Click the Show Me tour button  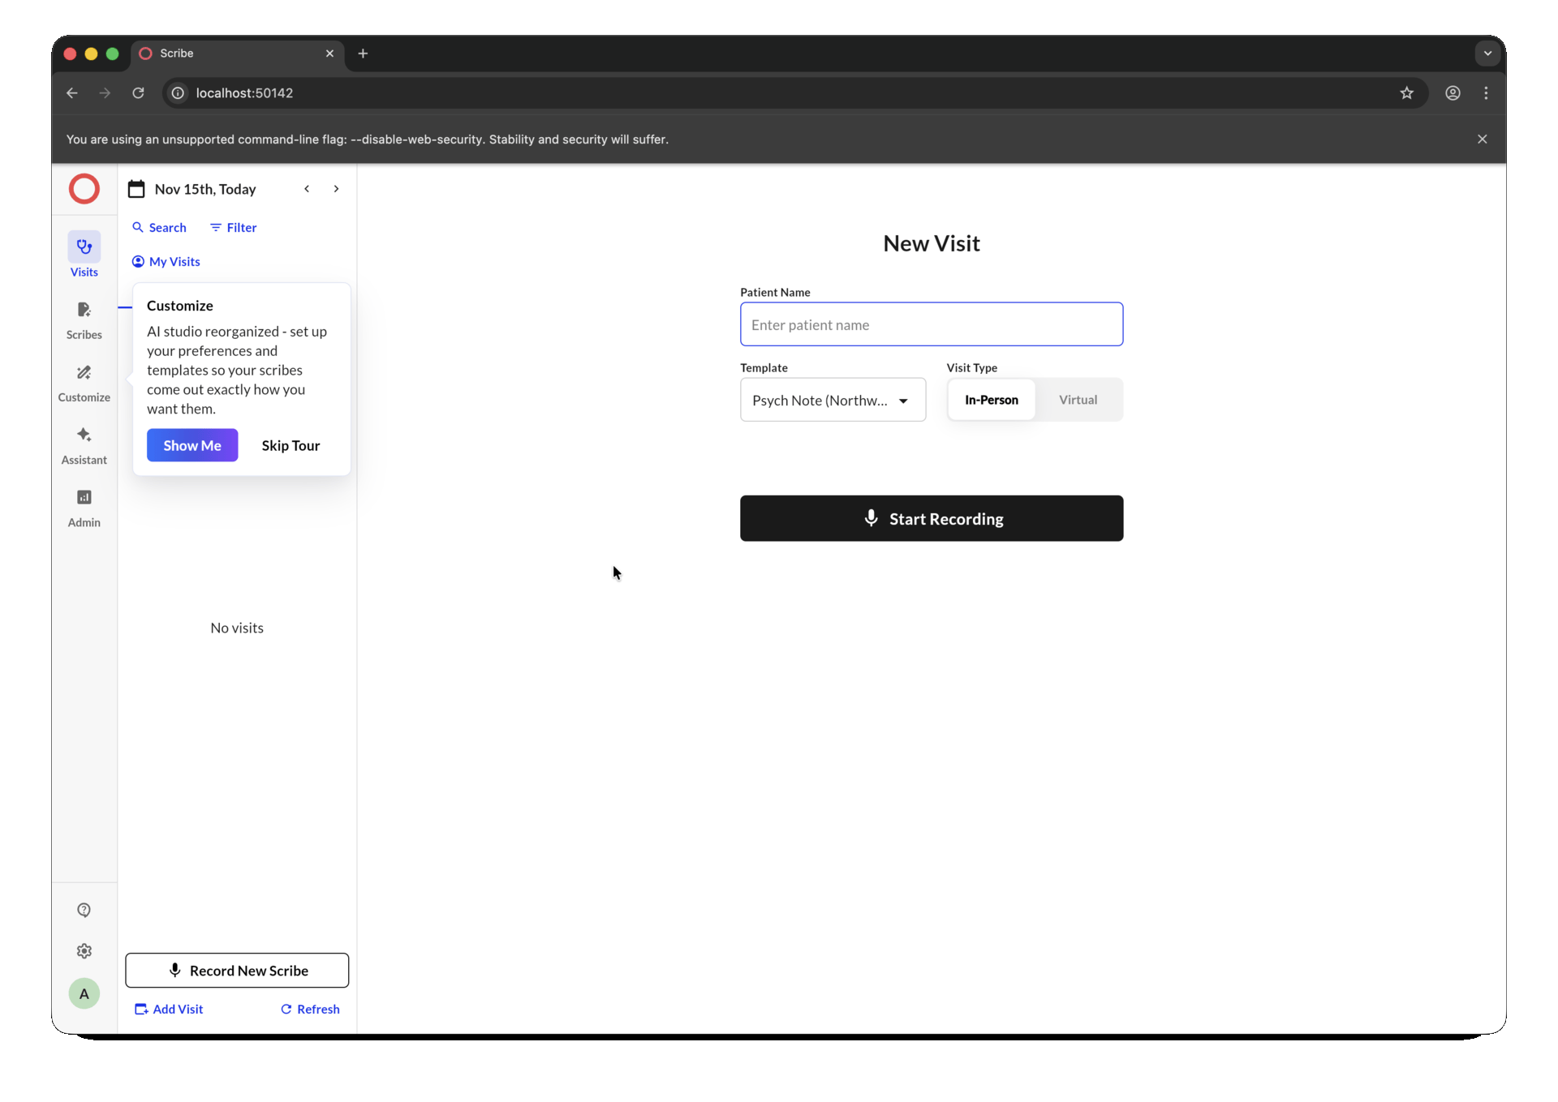pyautogui.click(x=192, y=445)
